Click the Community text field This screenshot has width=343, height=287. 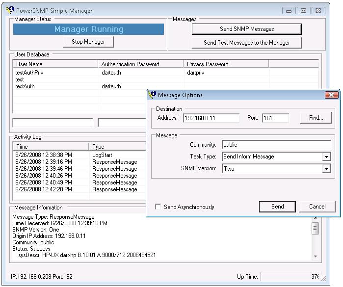[276, 145]
